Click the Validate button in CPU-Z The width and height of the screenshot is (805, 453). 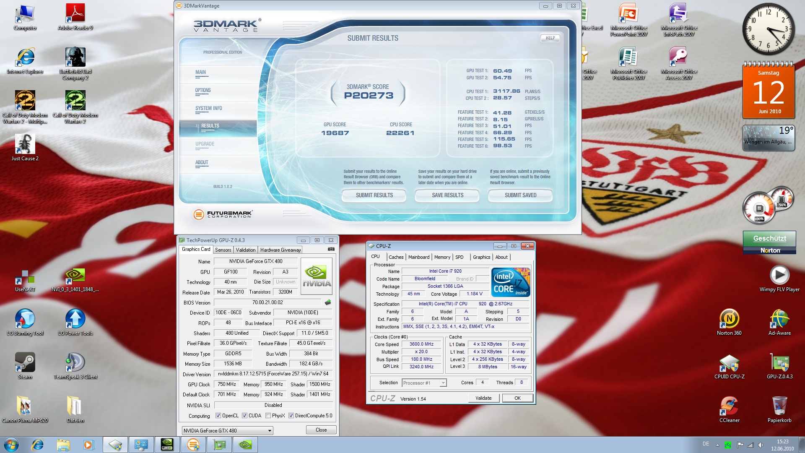483,398
